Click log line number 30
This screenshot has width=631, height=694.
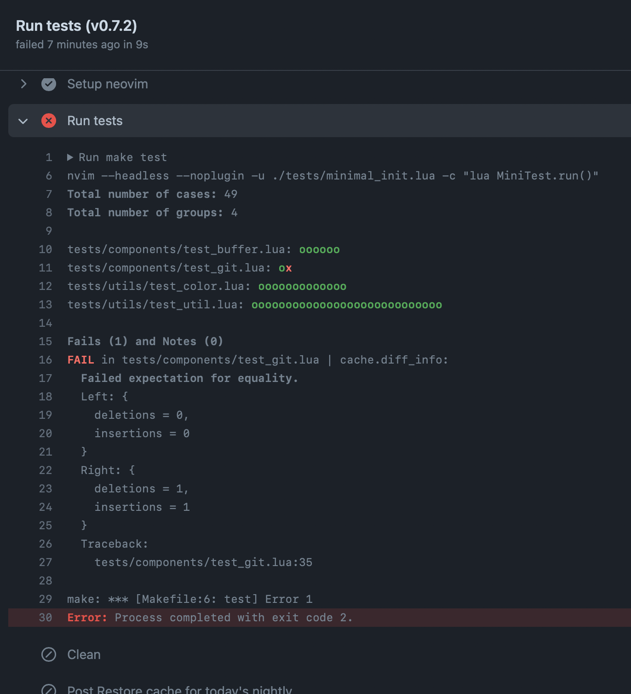[46, 618]
